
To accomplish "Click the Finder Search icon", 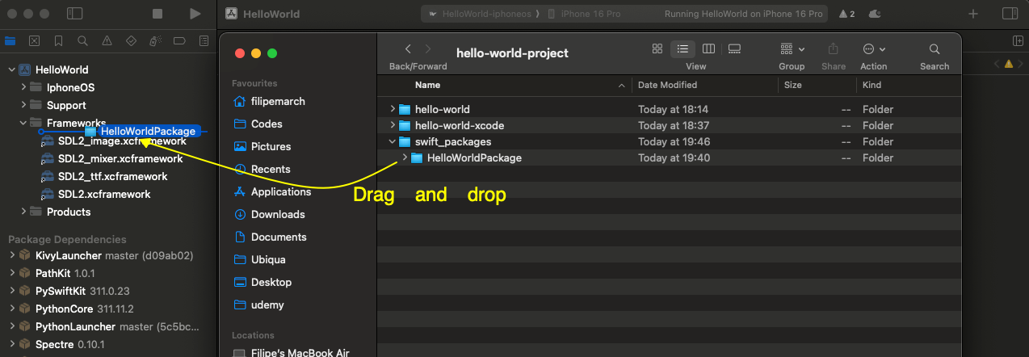I will [934, 48].
